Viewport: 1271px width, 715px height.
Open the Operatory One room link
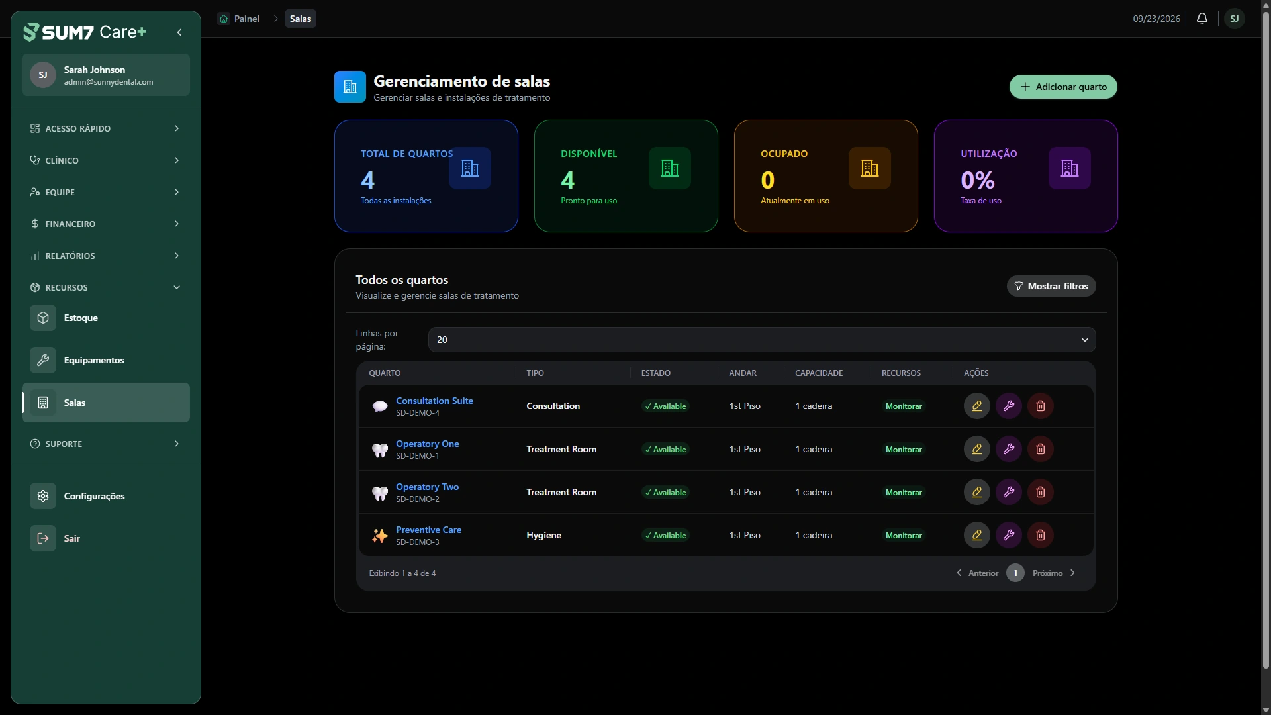tap(427, 444)
